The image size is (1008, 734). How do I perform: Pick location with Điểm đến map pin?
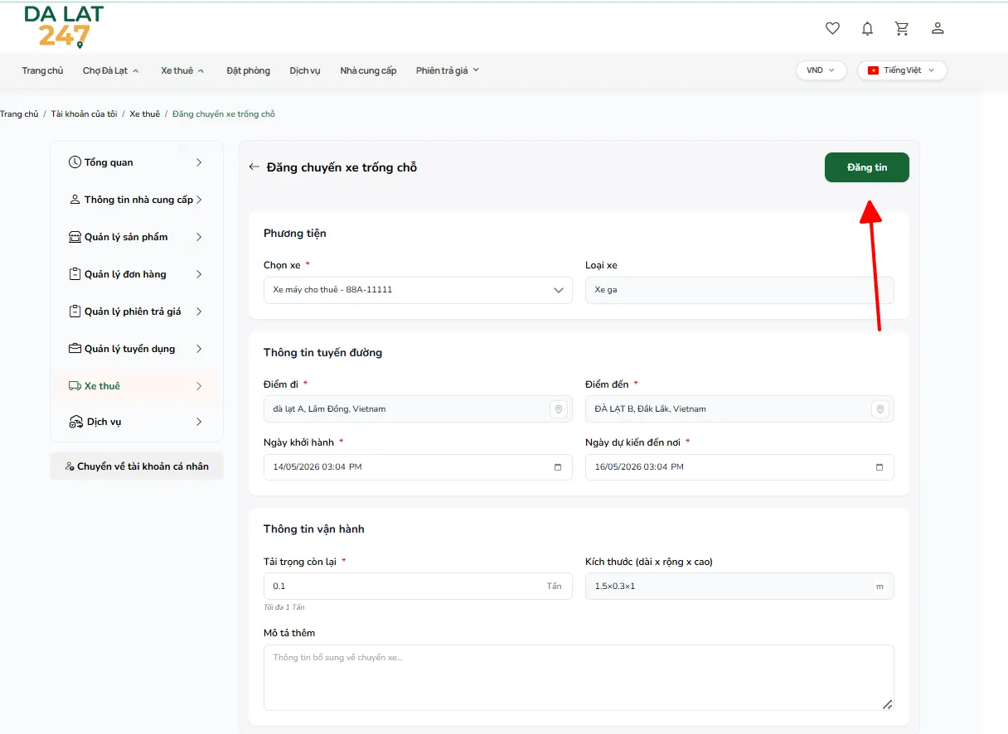880,409
